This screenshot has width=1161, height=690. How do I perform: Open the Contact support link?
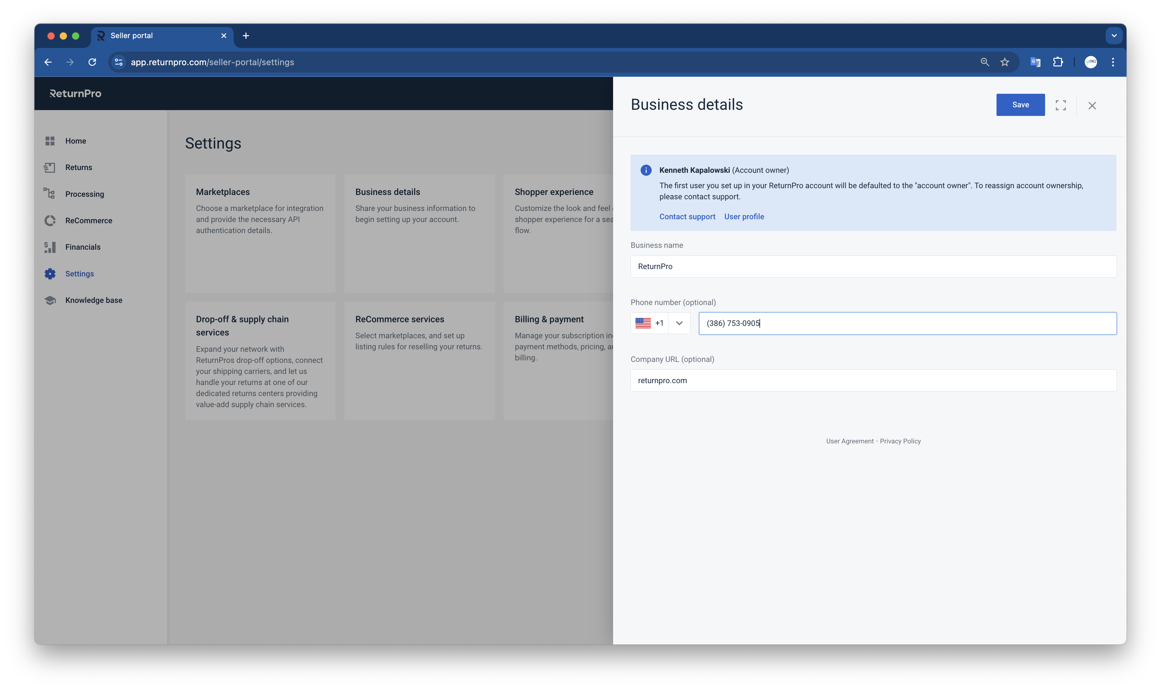pos(687,217)
